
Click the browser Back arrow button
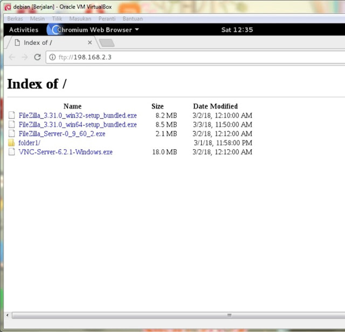tap(12, 57)
